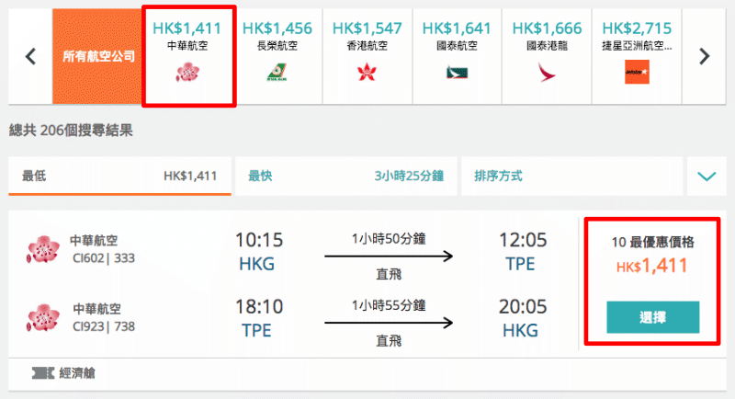The height and width of the screenshot is (399, 735).
Task: Click the Jetstar orange logo
Action: pos(637,73)
